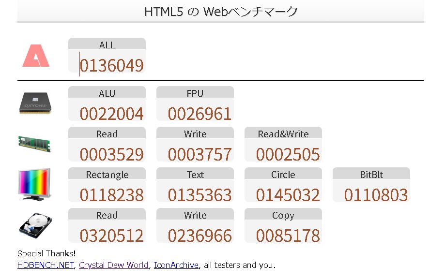Click the FPU score value 0026961
445x280 pixels.
point(200,114)
